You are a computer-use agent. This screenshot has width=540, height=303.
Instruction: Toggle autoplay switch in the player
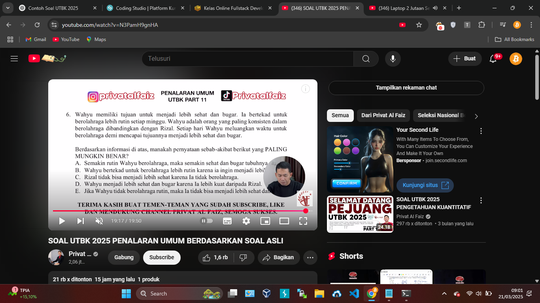[206, 221]
